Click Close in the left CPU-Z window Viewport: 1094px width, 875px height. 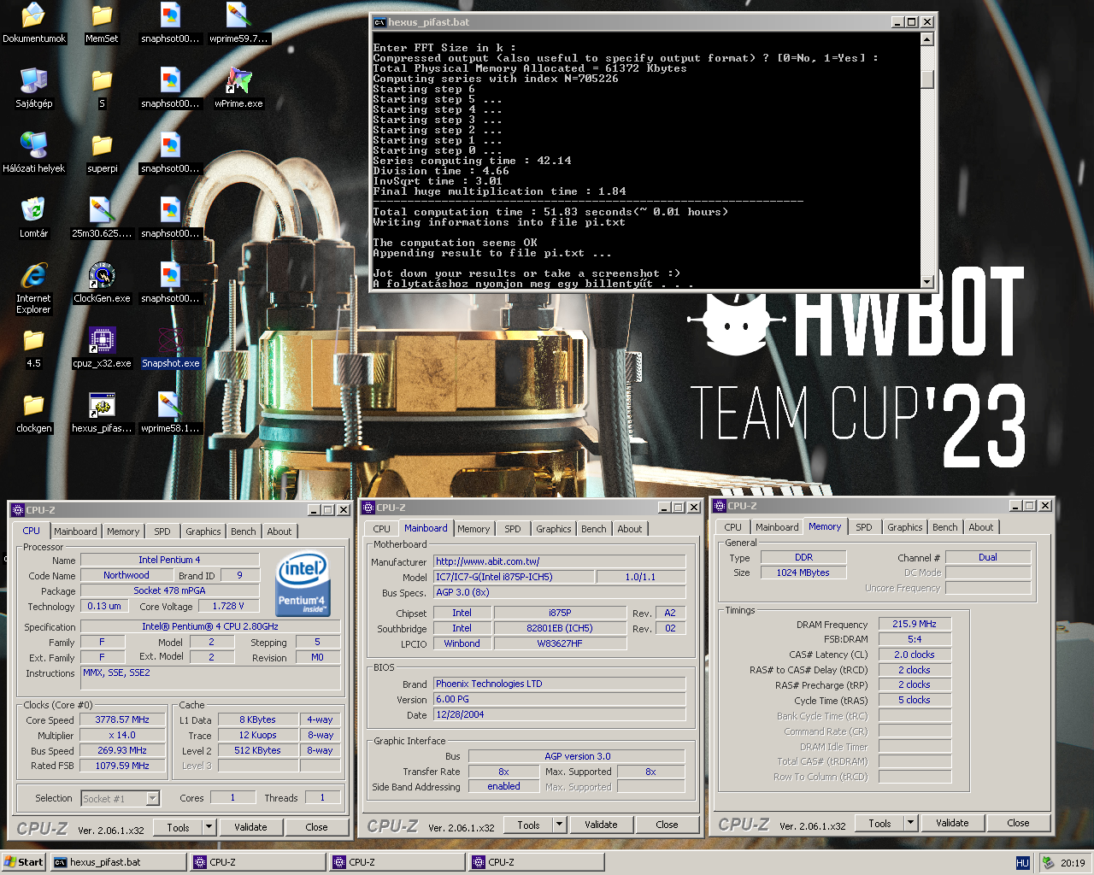316,827
